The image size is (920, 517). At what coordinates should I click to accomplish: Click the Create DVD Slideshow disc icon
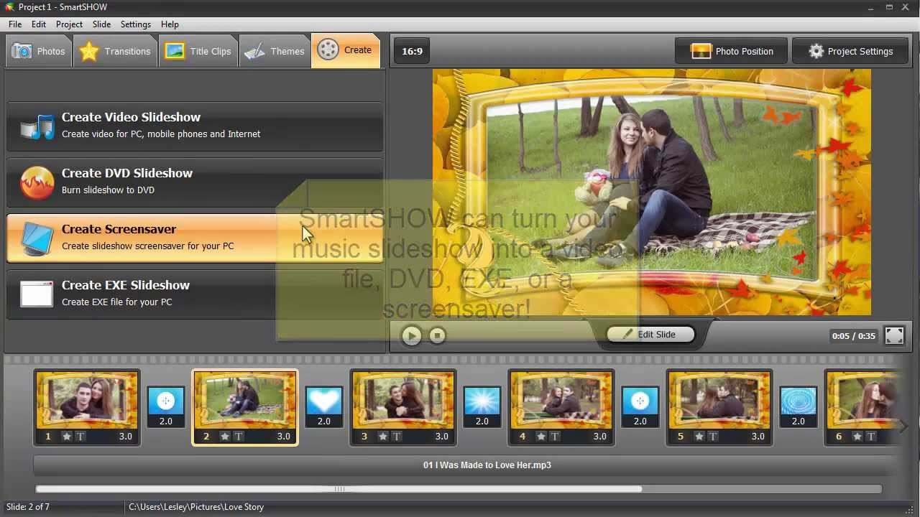coord(36,182)
